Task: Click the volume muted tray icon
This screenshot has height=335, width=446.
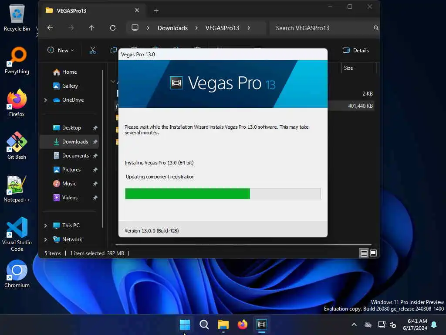Action: coord(393,325)
